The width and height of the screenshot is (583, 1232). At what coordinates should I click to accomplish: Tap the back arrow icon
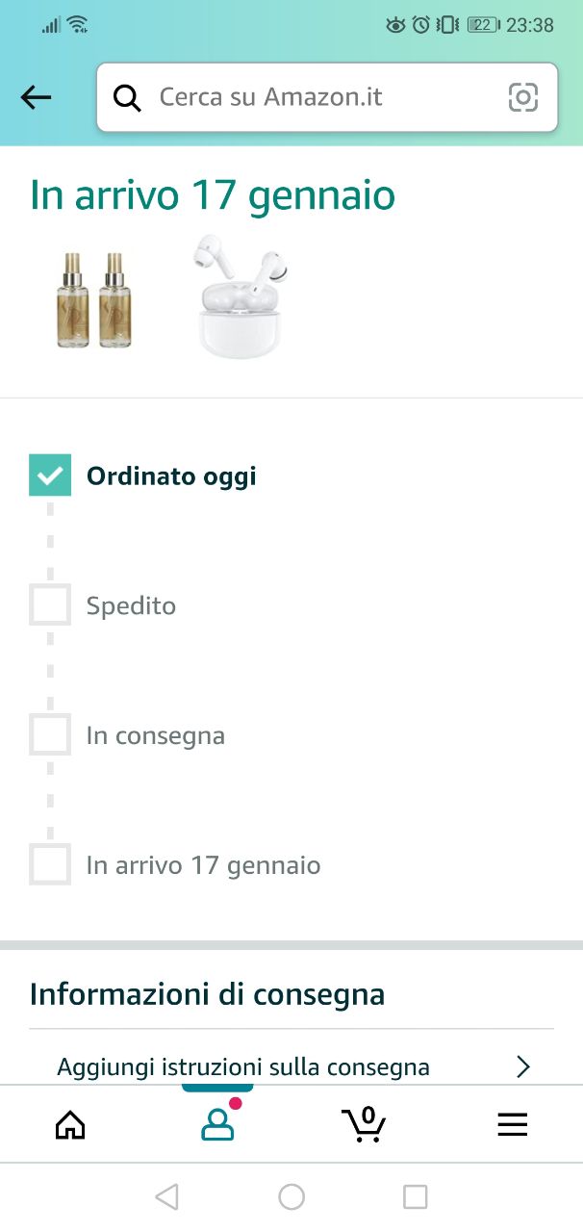pyautogui.click(x=37, y=97)
